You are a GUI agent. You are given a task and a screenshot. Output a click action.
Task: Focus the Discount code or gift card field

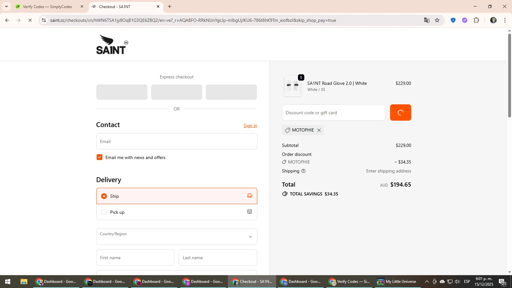[333, 113]
